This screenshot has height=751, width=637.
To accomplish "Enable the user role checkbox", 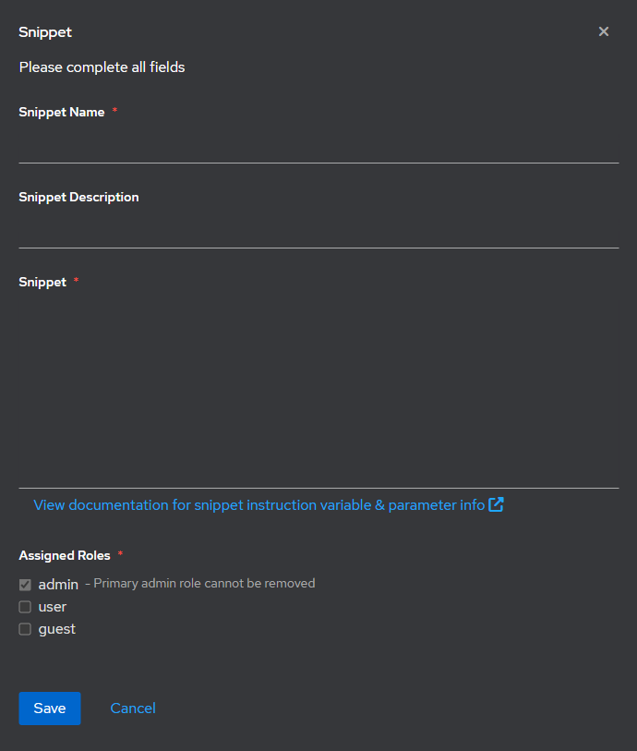I will tap(25, 607).
